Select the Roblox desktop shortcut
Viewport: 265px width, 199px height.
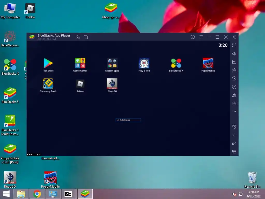click(30, 11)
